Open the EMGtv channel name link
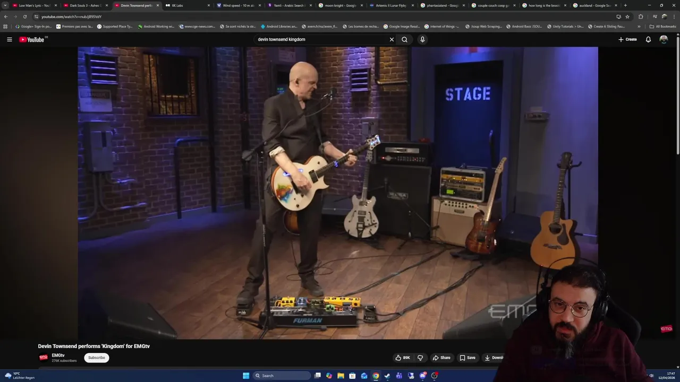The image size is (680, 382). 58,355
